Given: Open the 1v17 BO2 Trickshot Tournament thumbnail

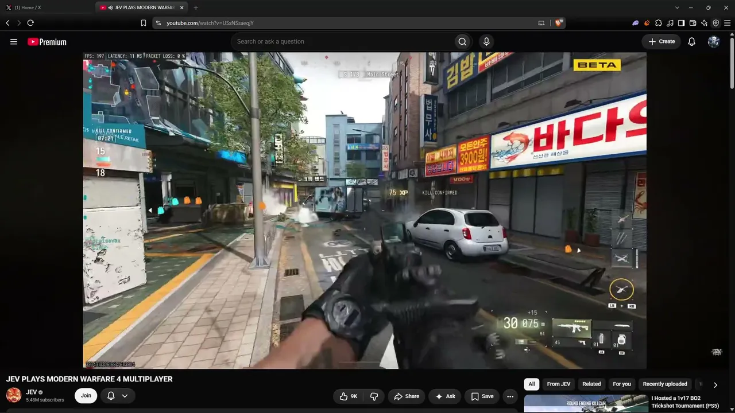Looking at the screenshot, I should point(585,404).
